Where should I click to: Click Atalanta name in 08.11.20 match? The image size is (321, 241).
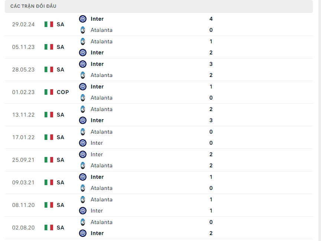101,200
